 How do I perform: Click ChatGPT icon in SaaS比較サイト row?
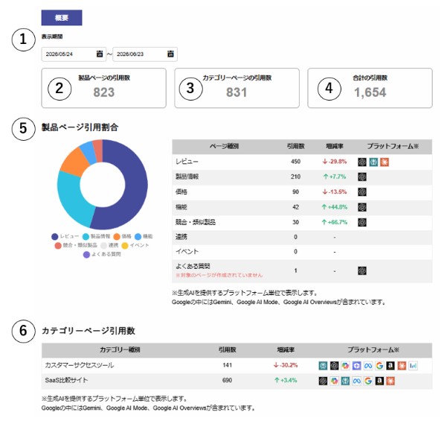pos(323,381)
